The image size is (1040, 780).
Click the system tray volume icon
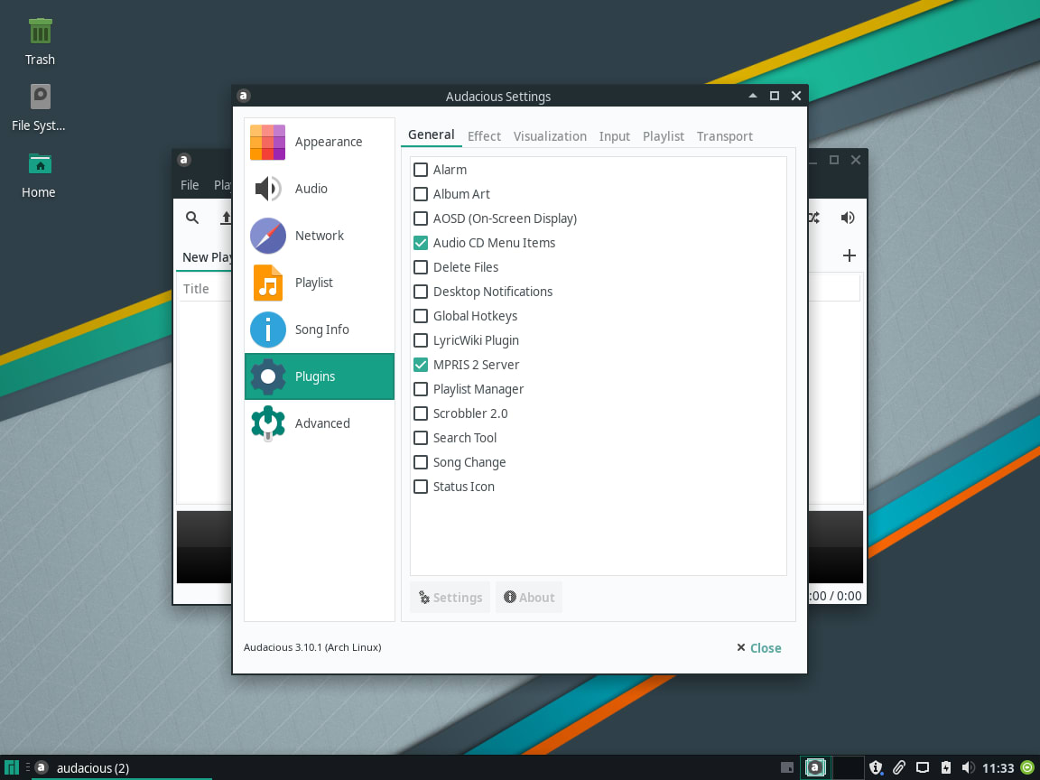(968, 767)
